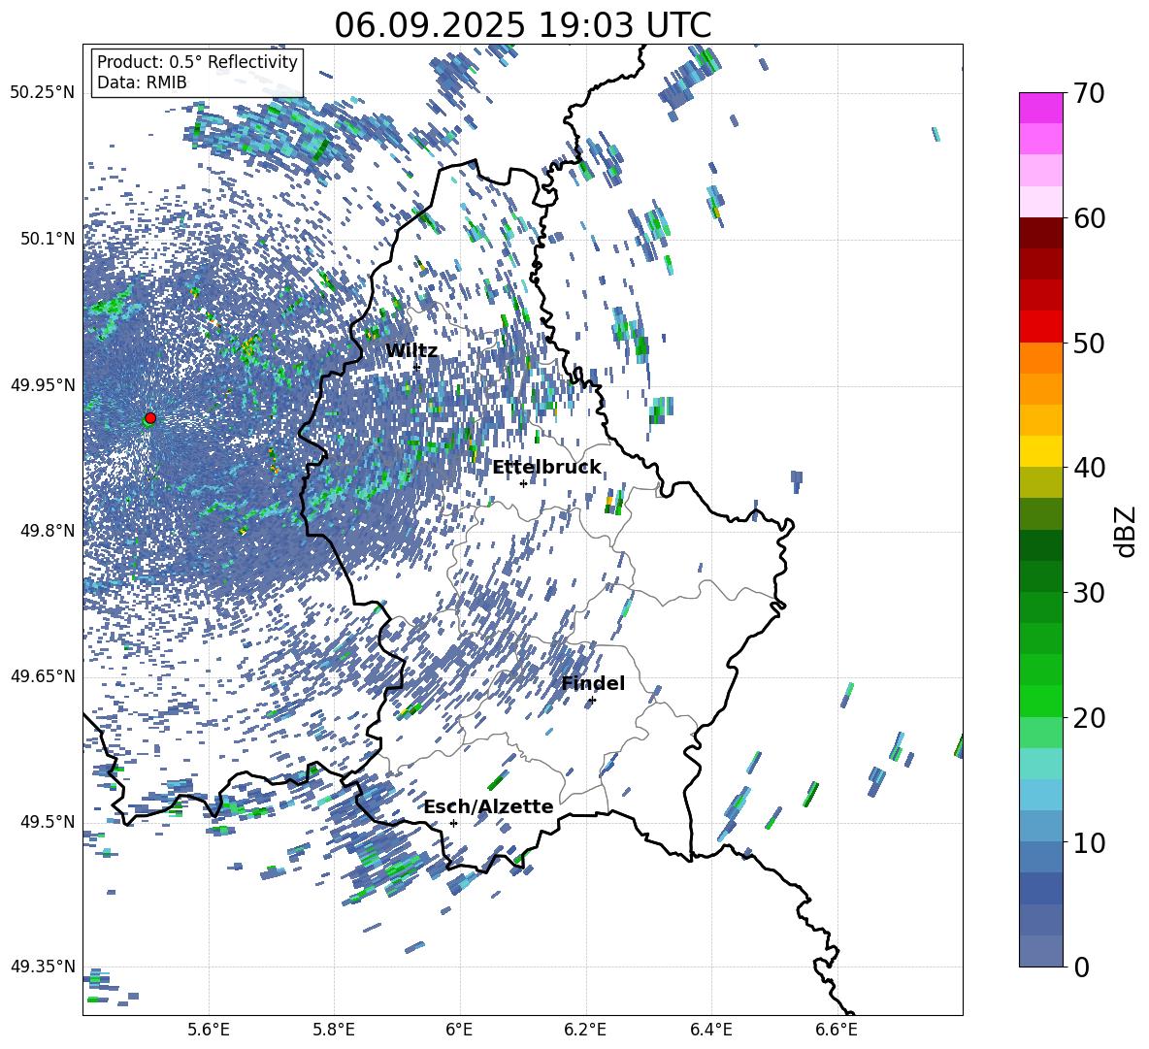Click the 49.8°N latitude label

pyautogui.click(x=48, y=531)
